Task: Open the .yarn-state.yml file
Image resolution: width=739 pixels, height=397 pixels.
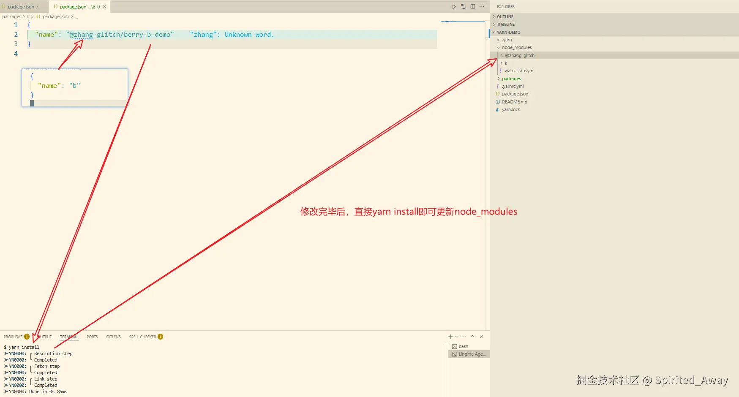Action: pos(519,71)
